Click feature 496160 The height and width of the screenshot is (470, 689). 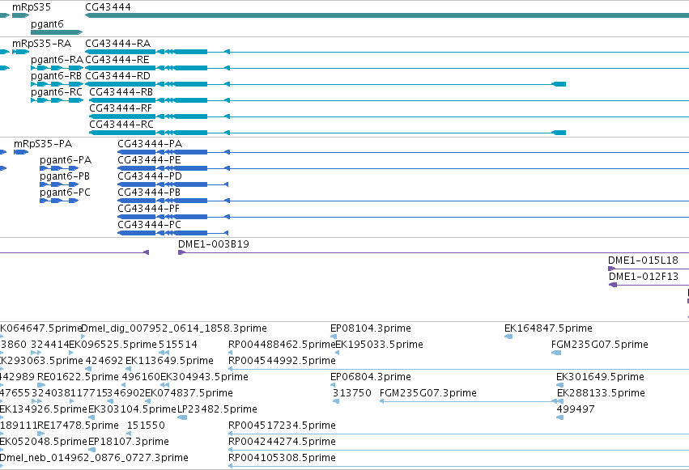point(141,378)
